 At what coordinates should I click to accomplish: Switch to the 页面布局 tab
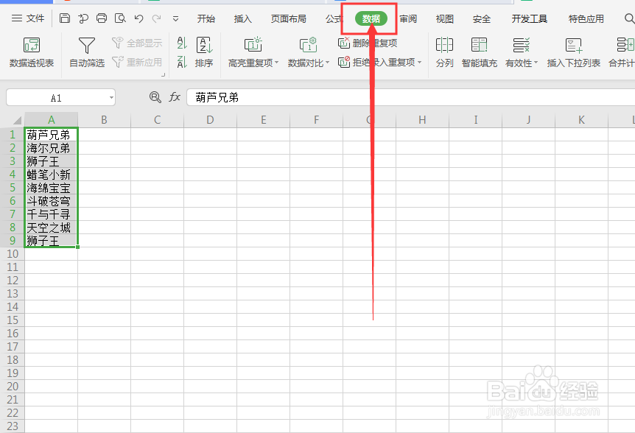coord(288,18)
